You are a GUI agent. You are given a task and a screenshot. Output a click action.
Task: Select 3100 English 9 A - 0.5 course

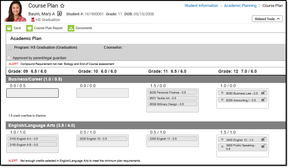[x=32, y=139]
